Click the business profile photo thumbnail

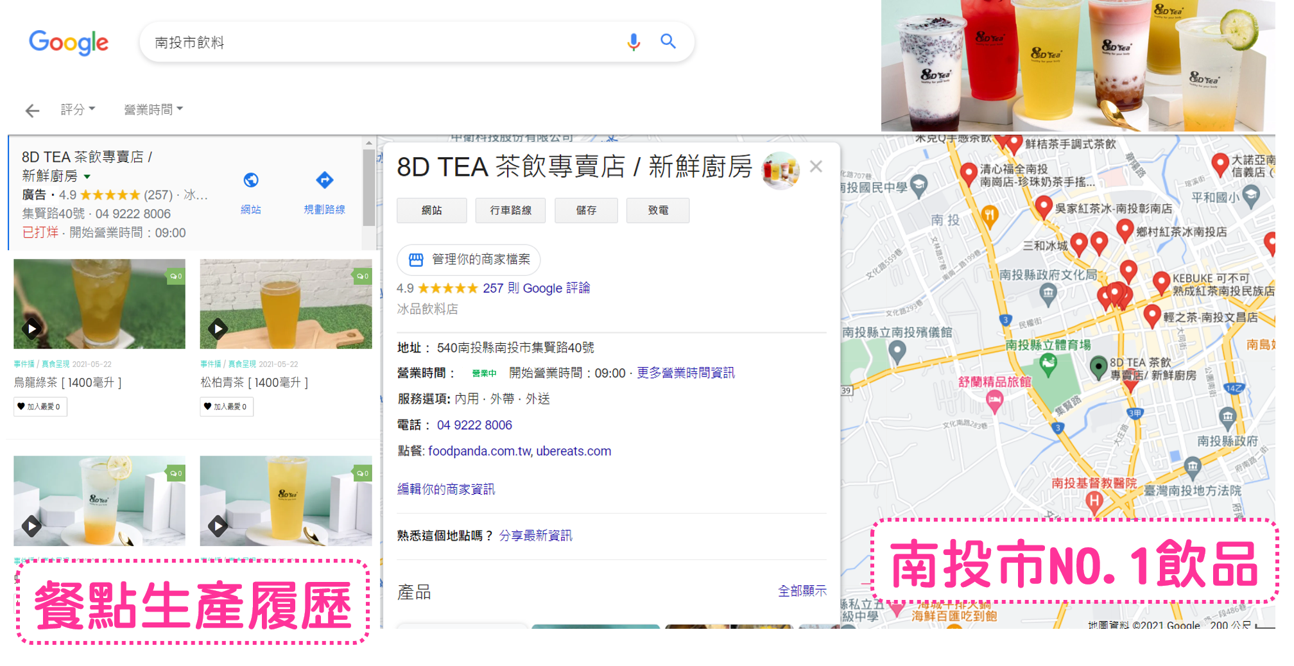click(x=781, y=170)
